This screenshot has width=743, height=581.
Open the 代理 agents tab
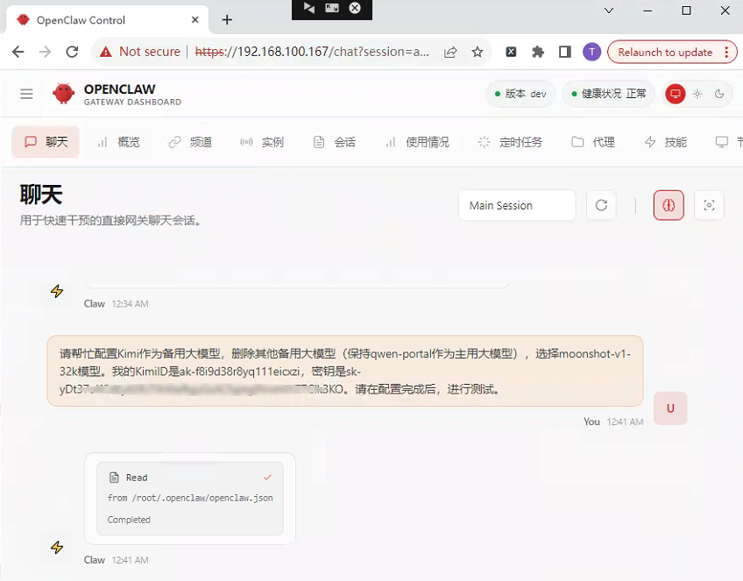[593, 142]
